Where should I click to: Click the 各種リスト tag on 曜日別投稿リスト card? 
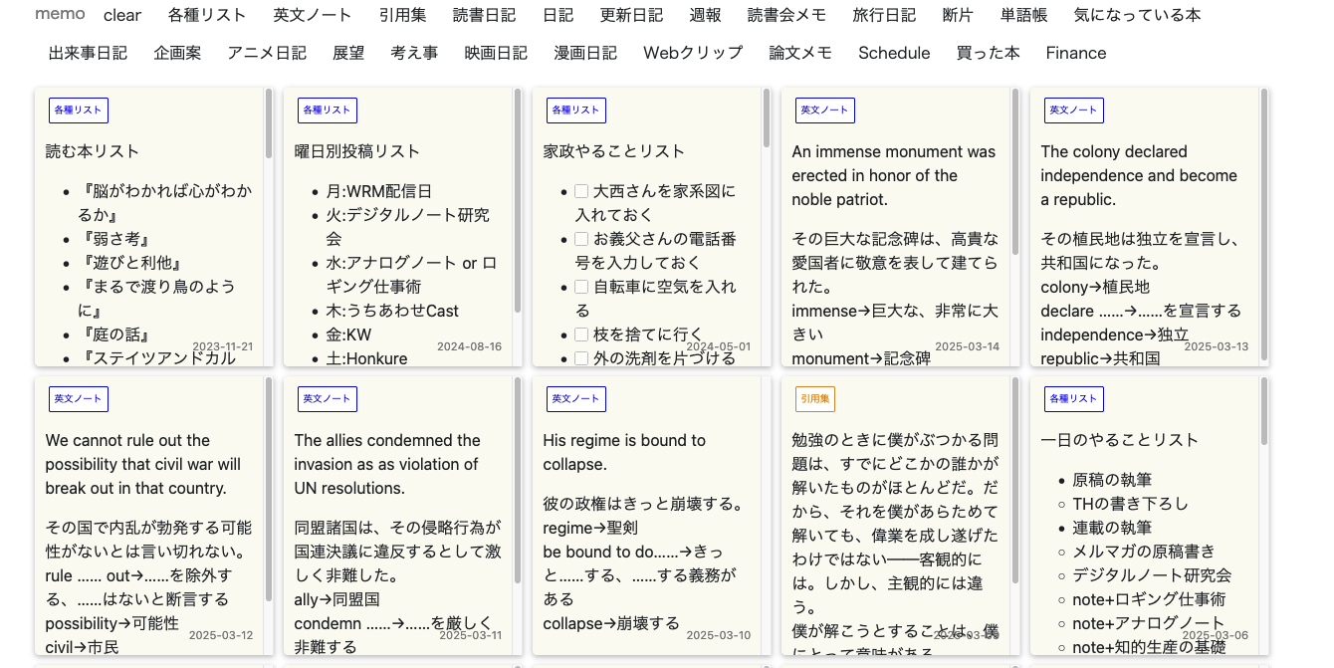click(327, 110)
